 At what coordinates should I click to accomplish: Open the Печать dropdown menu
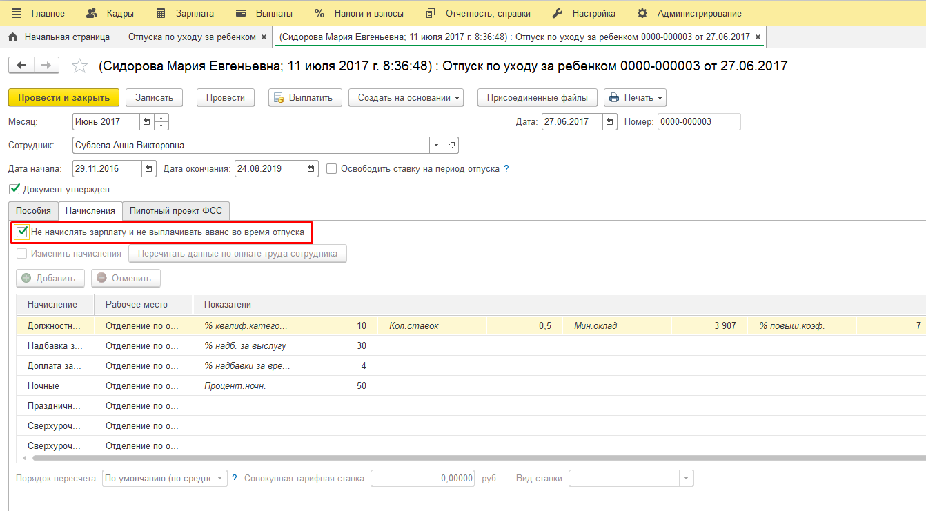click(x=635, y=98)
